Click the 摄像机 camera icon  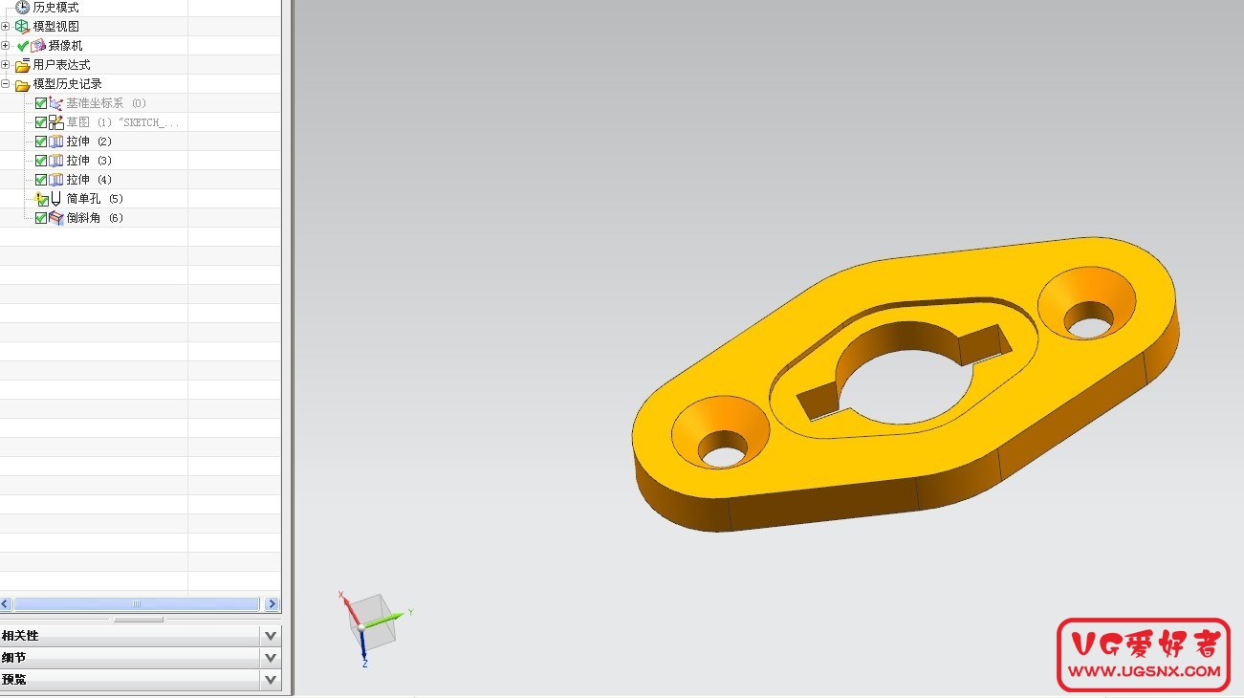(38, 45)
